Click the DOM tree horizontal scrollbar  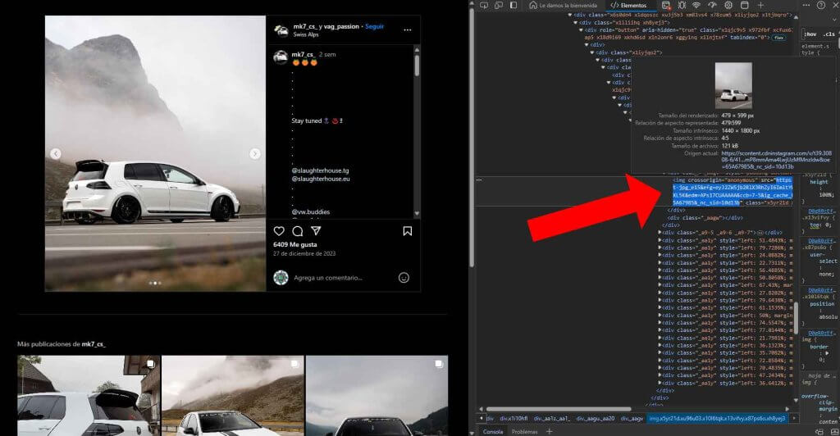click(558, 409)
